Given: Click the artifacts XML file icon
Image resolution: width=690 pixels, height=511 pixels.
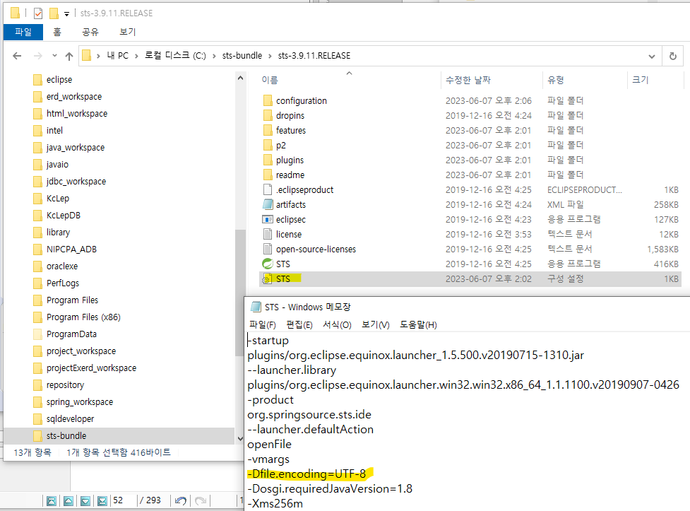Looking at the screenshot, I should click(268, 204).
